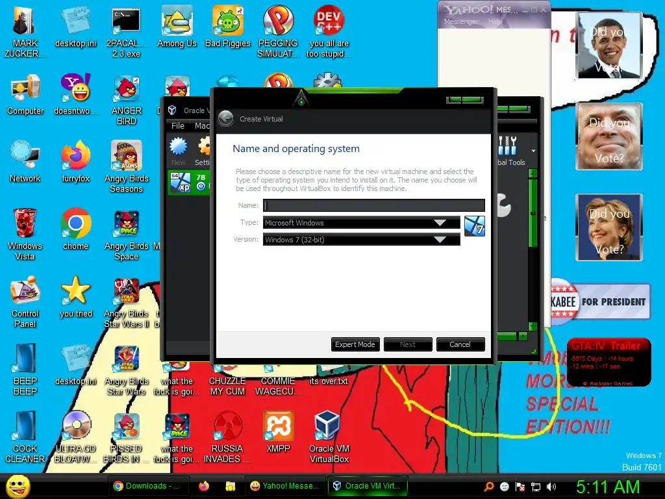Click the New machine icon in VirtualBox
The height and width of the screenshot is (499, 665).
tap(178, 151)
